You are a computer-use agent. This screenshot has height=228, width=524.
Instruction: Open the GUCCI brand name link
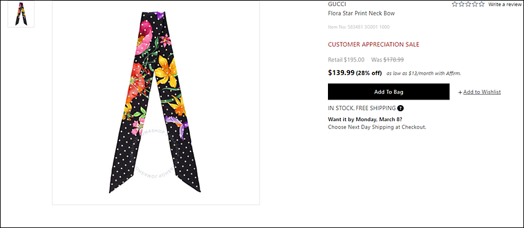337,4
